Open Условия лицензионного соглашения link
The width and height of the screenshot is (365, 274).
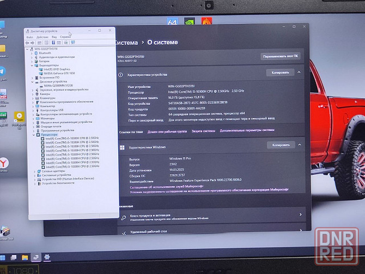(x=209, y=190)
